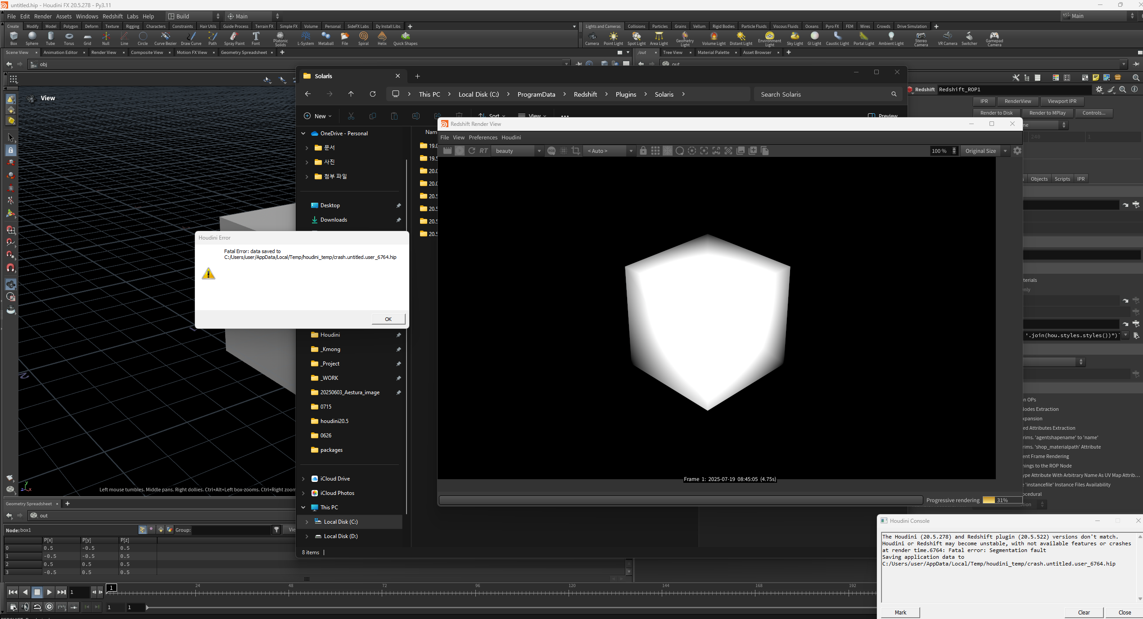Select the Torus shelf tool
This screenshot has width=1143, height=619.
[69, 39]
